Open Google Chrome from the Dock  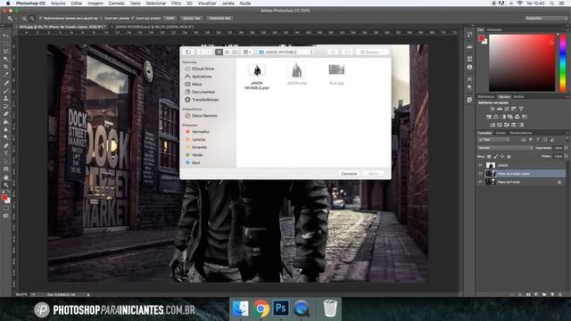(x=261, y=309)
